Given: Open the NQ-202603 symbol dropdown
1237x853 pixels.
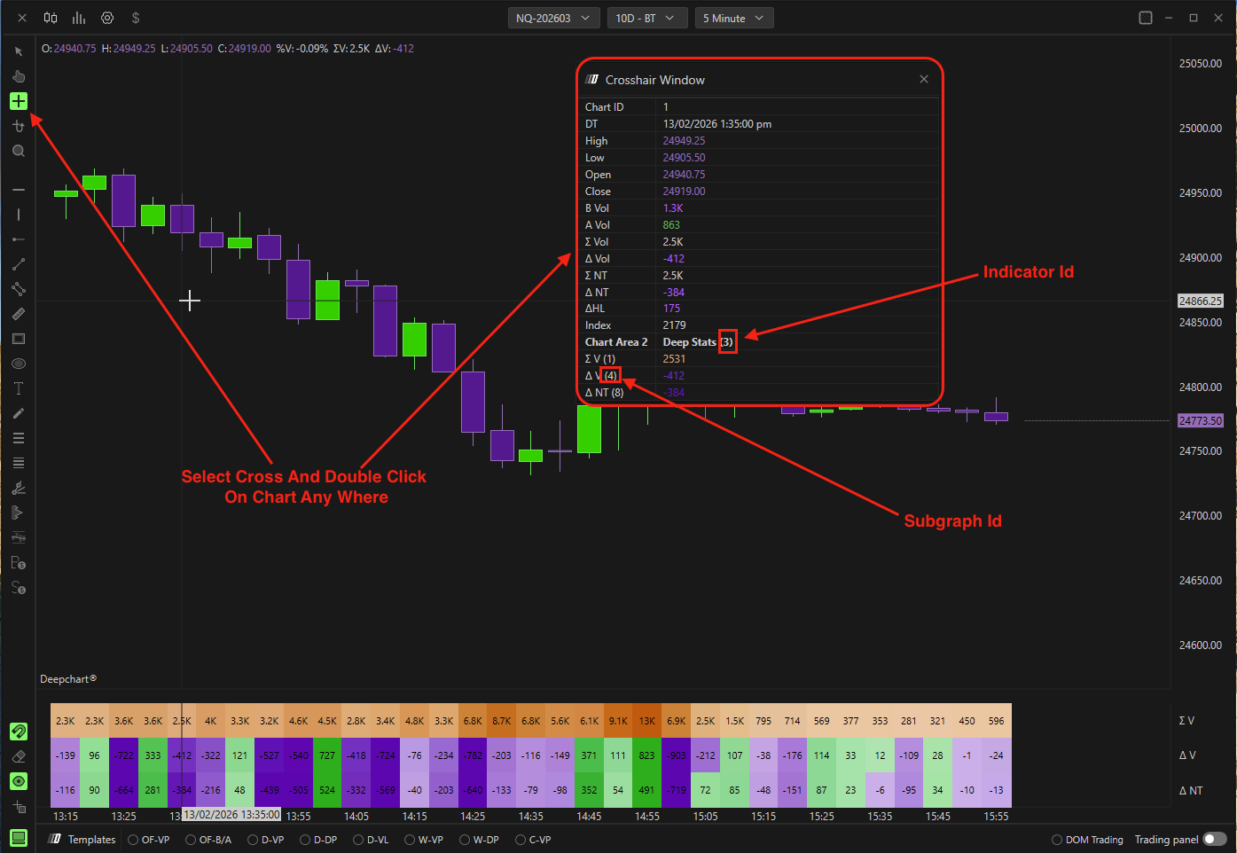Looking at the screenshot, I should 553,18.
